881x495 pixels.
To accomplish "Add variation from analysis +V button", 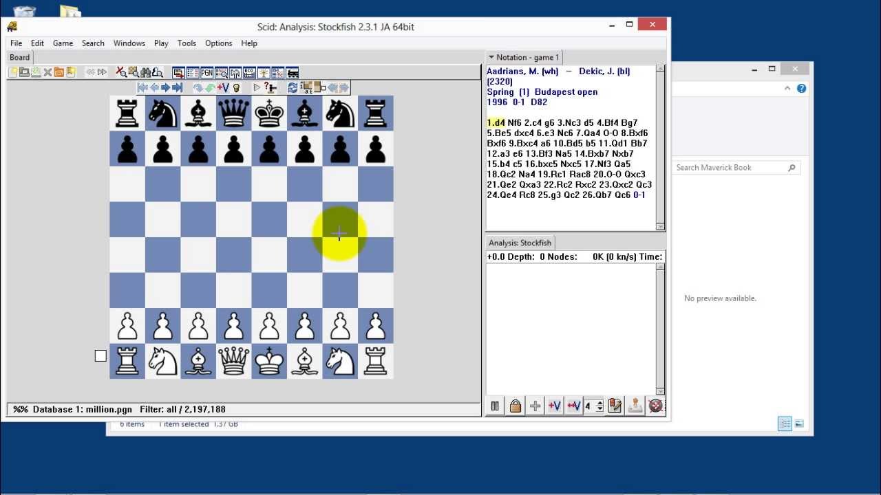I will click(554, 406).
